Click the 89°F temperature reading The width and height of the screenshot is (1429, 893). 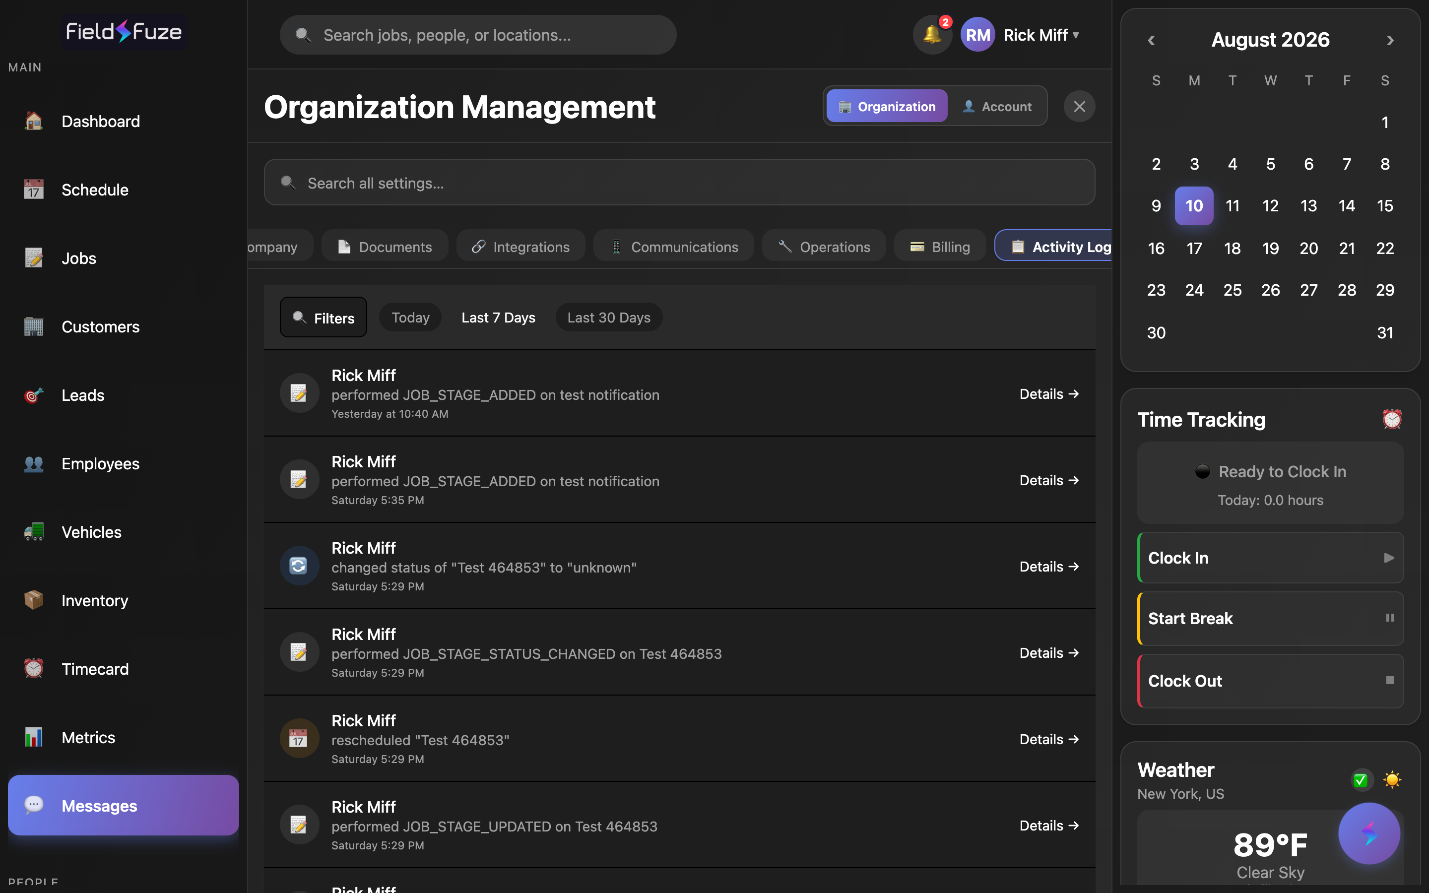1271,844
